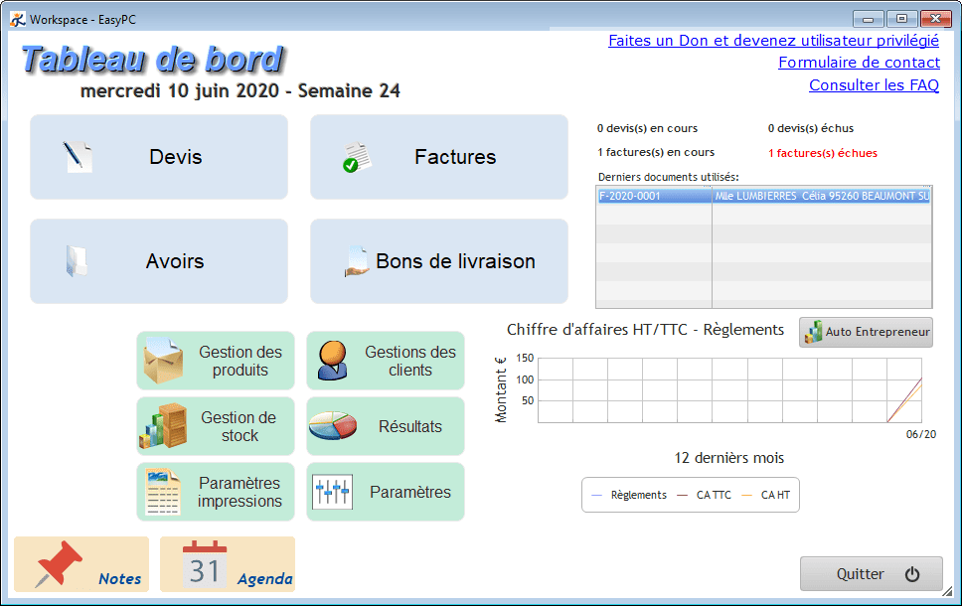Click the '12 derniers mois' chart caption

point(728,458)
